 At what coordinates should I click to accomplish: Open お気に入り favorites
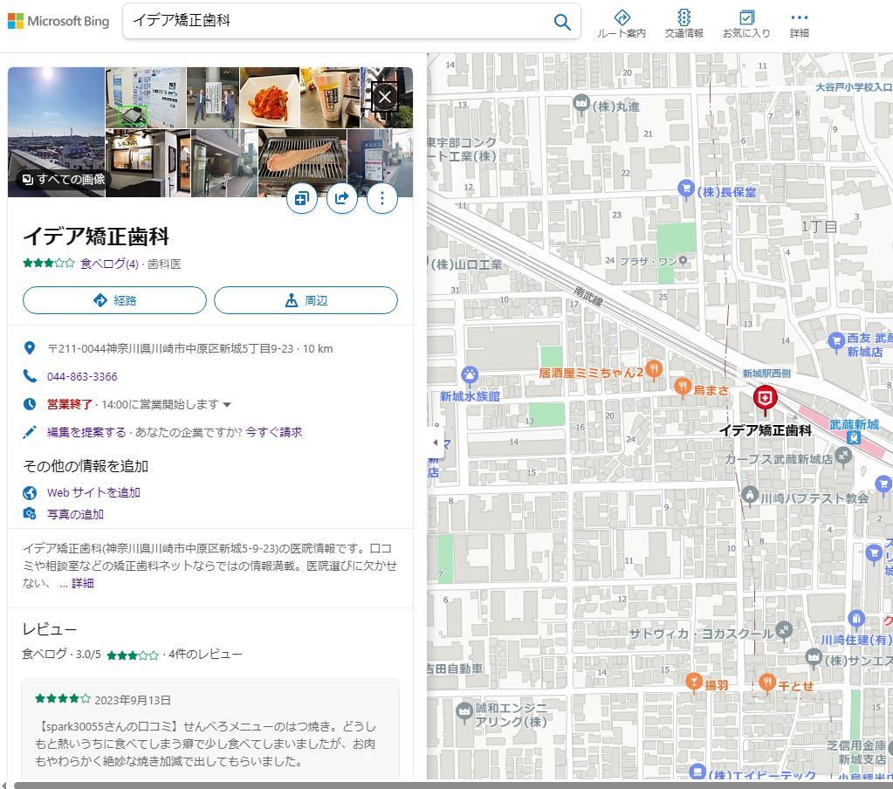[x=746, y=24]
